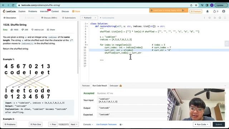Place cursor on code line 12

pyautogui.click(x=123, y=53)
